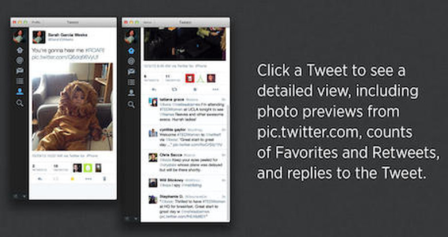Toggle the yellow favorite star under lion photo
The height and width of the screenshot is (237, 448).
coord(72,179)
